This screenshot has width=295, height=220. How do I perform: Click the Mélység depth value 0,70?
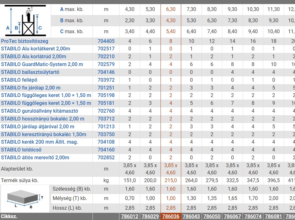[129, 198]
